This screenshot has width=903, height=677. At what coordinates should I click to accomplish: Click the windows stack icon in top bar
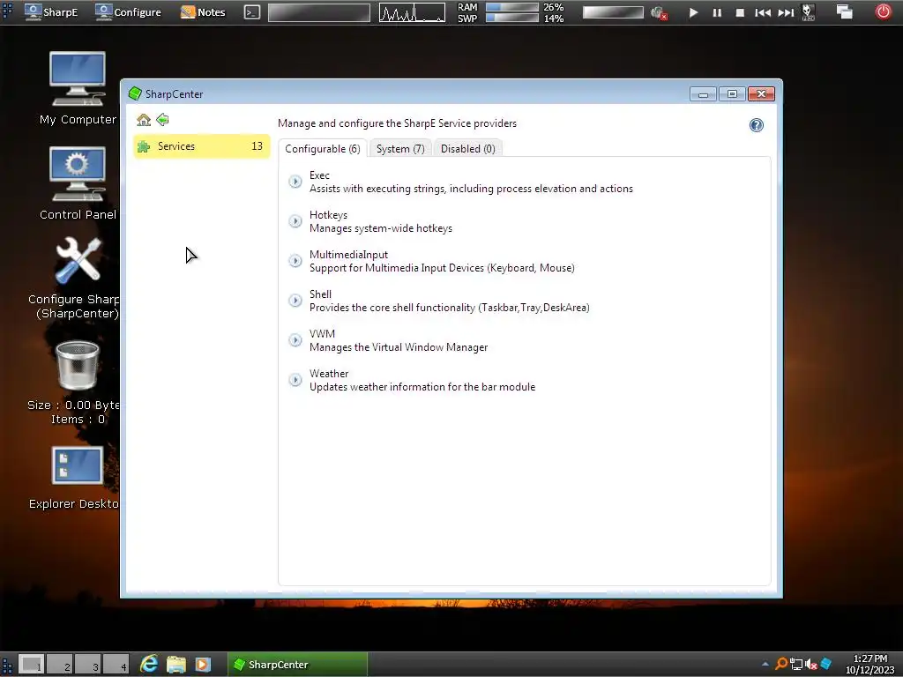coord(844,12)
